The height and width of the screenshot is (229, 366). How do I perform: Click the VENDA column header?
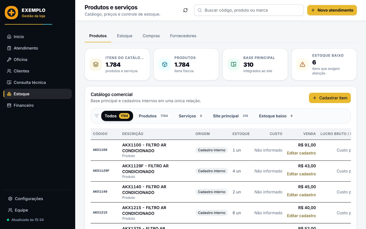click(310, 134)
